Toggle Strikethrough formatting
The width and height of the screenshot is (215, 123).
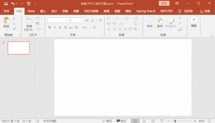point(71,27)
